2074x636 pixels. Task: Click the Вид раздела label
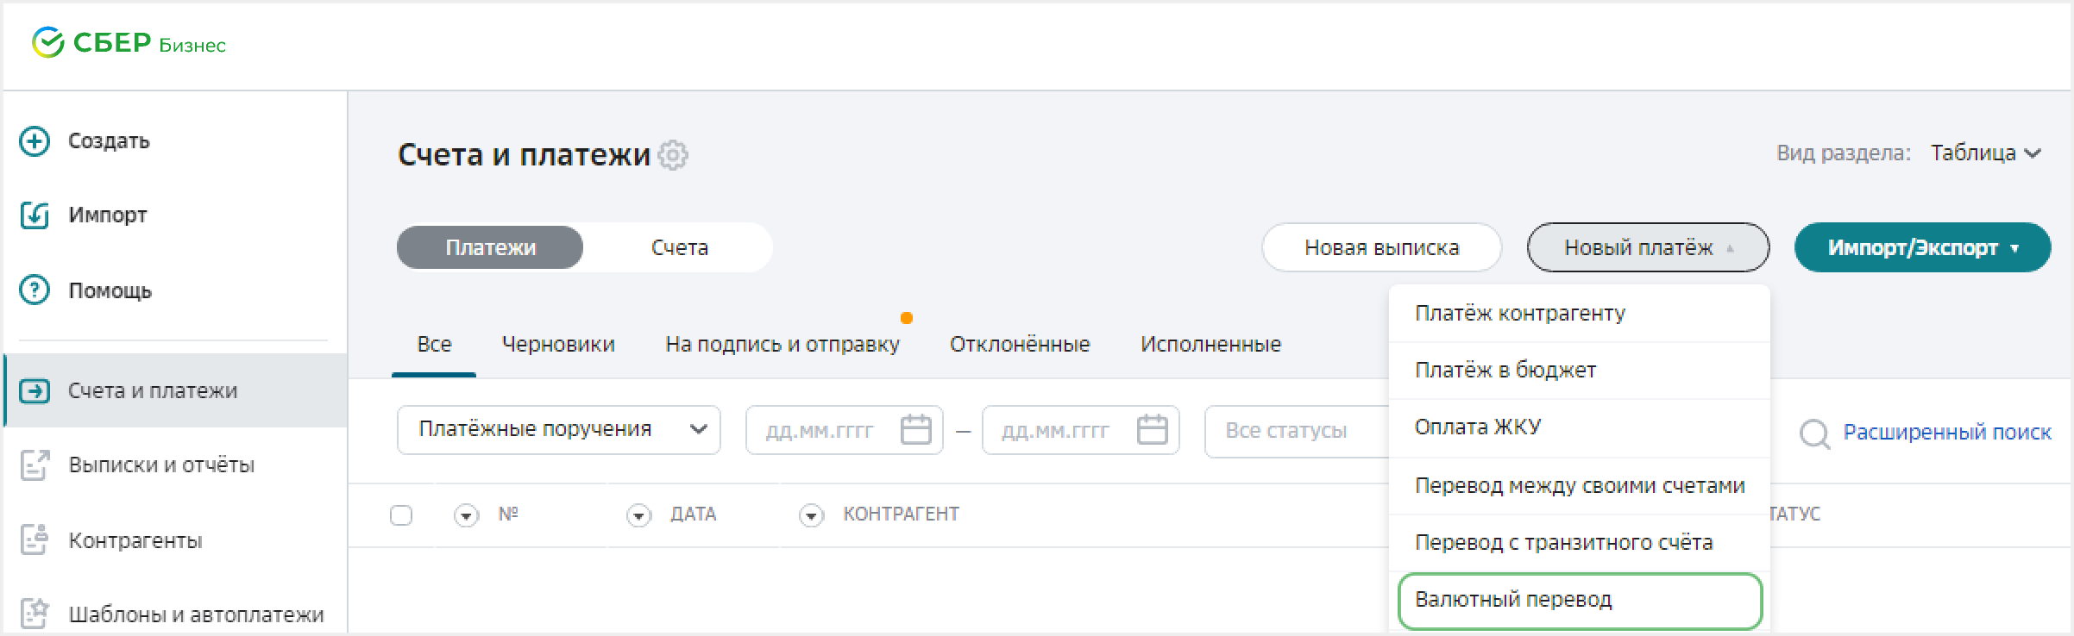point(1844,153)
